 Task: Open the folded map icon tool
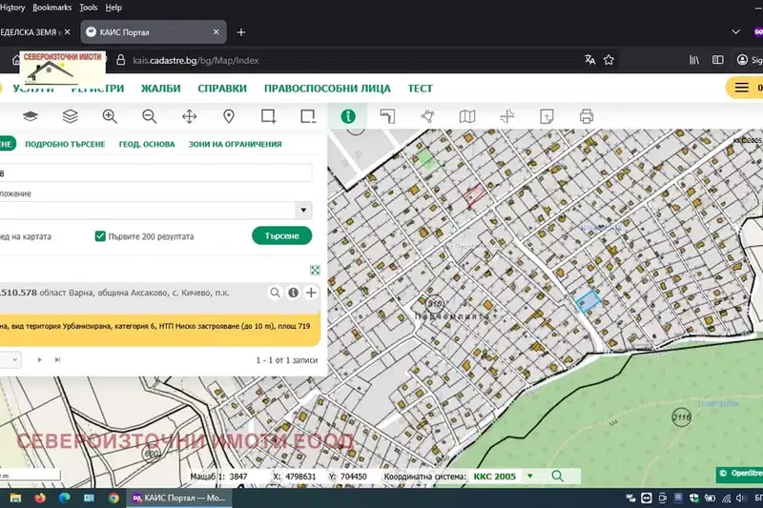click(x=467, y=116)
